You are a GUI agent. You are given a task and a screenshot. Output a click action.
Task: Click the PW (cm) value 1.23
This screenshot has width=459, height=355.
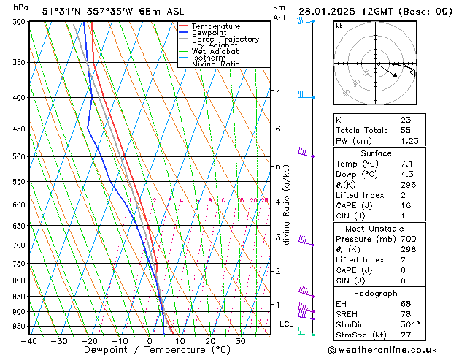pyautogui.click(x=410, y=140)
